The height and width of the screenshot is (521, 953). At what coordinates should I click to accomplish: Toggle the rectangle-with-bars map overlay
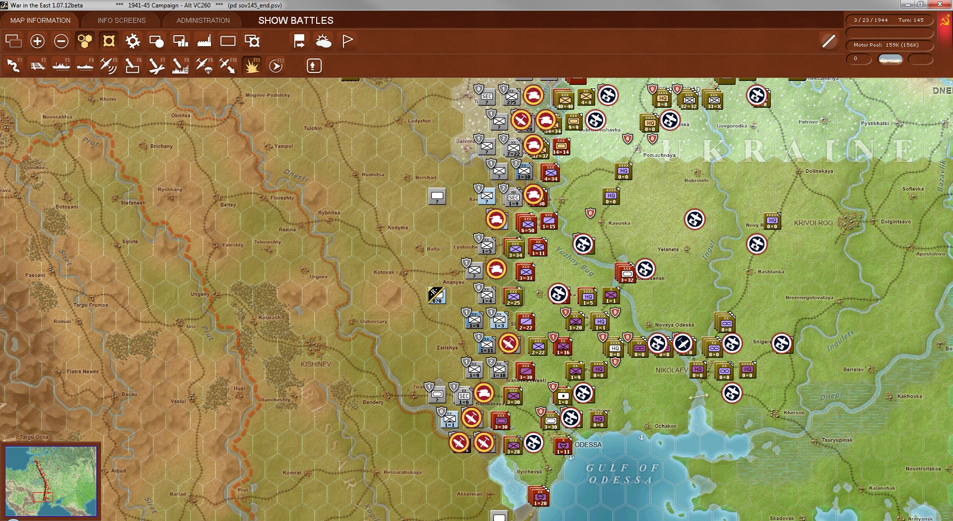(180, 41)
